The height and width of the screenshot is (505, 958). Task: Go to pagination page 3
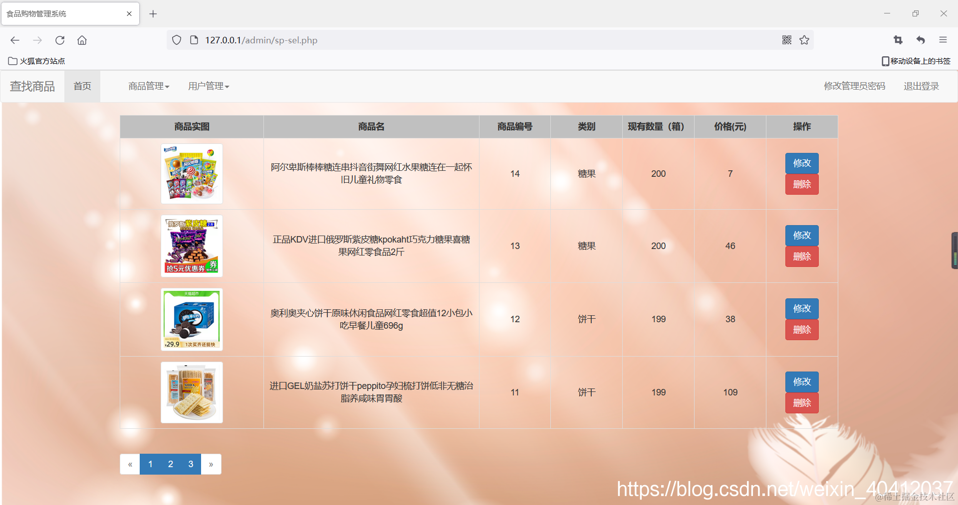click(190, 464)
